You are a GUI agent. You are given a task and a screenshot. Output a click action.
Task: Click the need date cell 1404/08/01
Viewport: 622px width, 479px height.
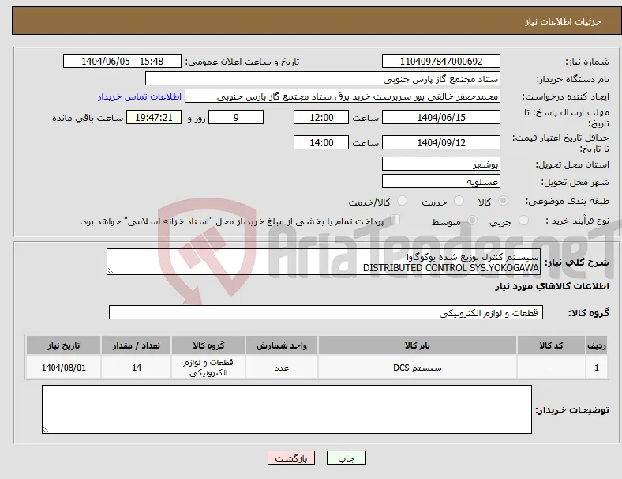(x=63, y=368)
